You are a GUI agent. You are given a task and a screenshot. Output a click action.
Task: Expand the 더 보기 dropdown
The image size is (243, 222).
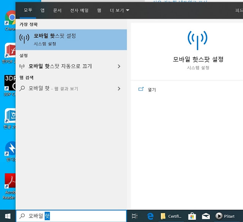click(120, 10)
